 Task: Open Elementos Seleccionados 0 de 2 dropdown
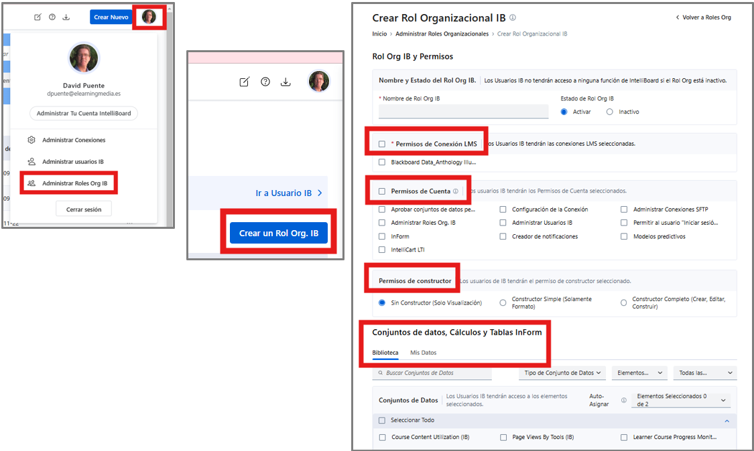click(x=681, y=400)
